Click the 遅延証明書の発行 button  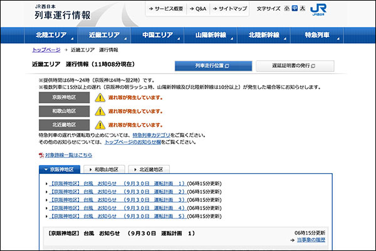click(x=295, y=66)
